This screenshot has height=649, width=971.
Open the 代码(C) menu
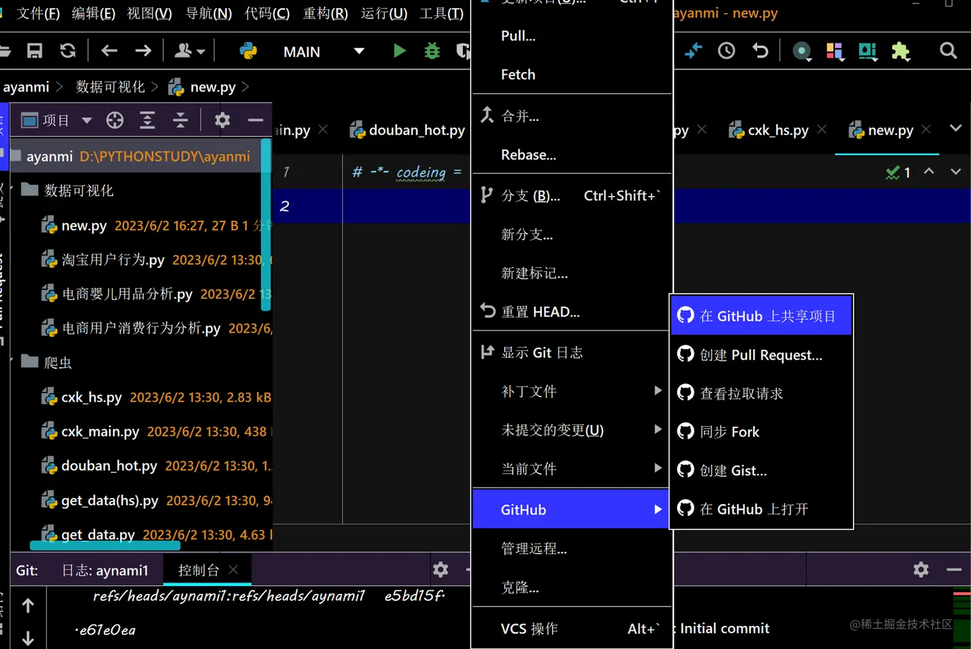[267, 13]
